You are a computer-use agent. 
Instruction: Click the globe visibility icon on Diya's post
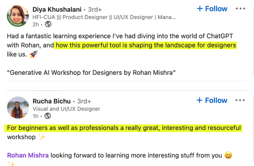(x=48, y=24)
